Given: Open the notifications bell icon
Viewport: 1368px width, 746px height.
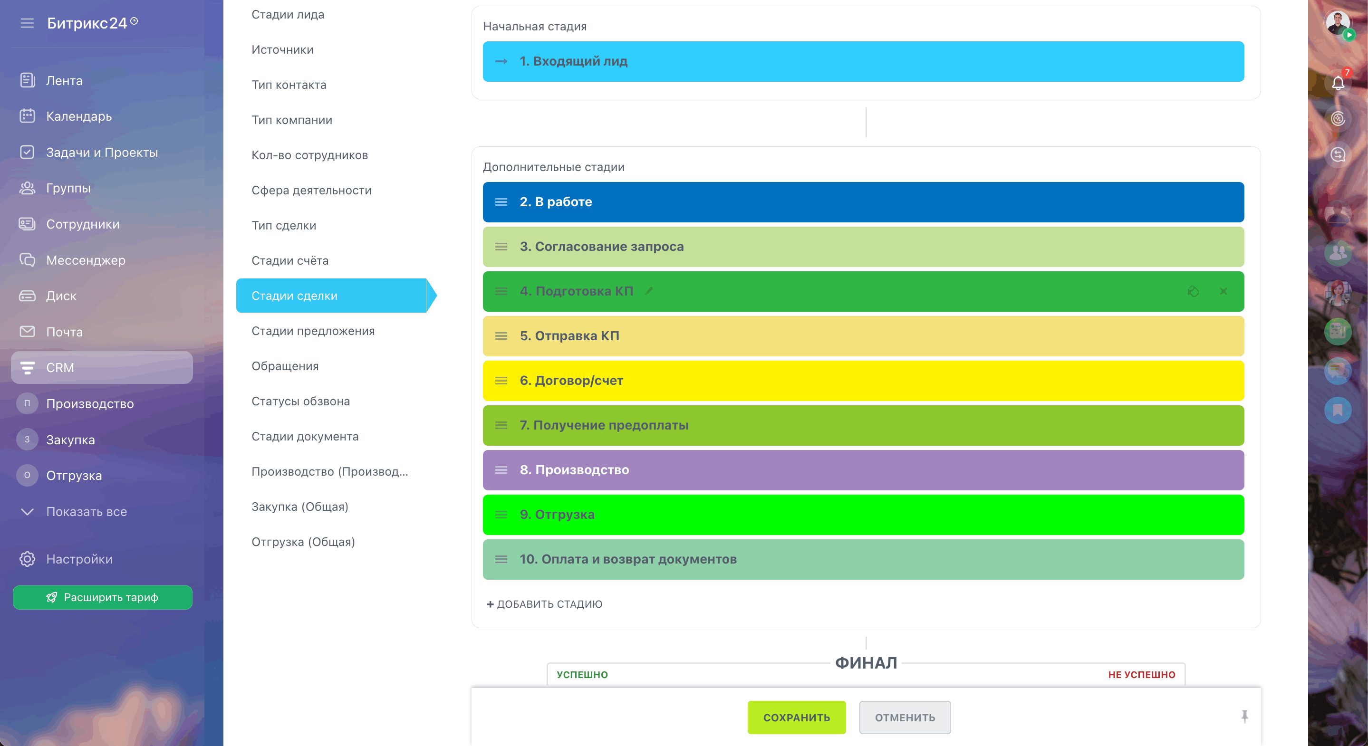Looking at the screenshot, I should (x=1337, y=83).
